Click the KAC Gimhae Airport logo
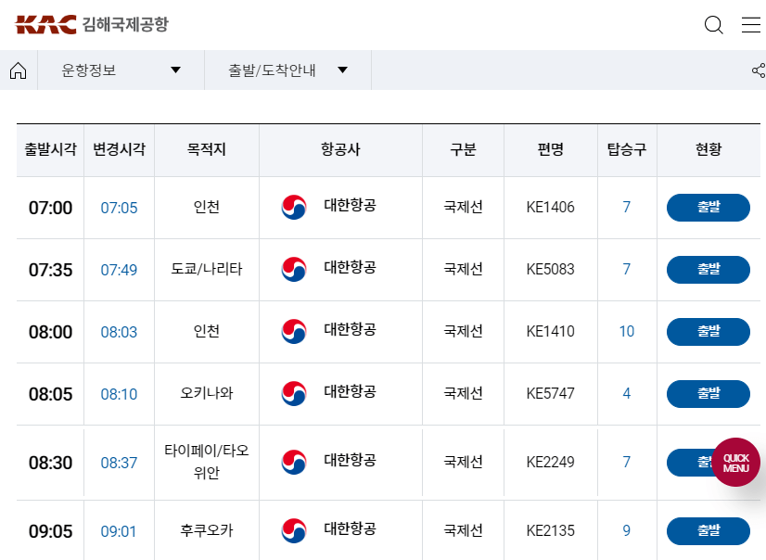 (92, 25)
